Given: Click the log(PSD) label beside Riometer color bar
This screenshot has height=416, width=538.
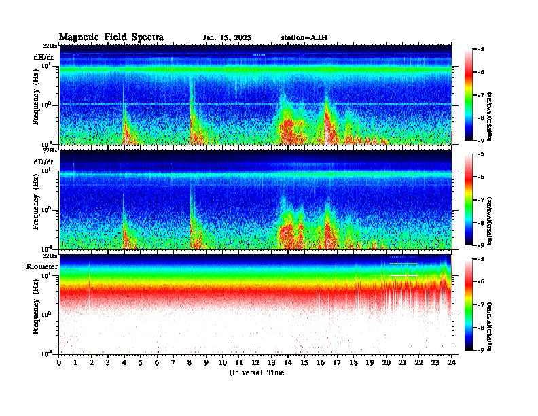Looking at the screenshot, I should (x=490, y=326).
